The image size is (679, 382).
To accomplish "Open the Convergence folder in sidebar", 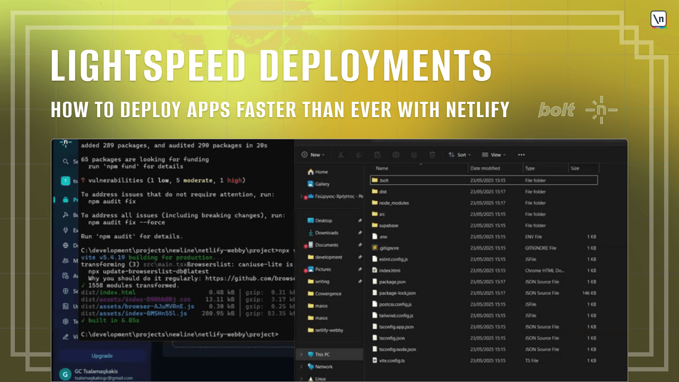I will click(324, 294).
